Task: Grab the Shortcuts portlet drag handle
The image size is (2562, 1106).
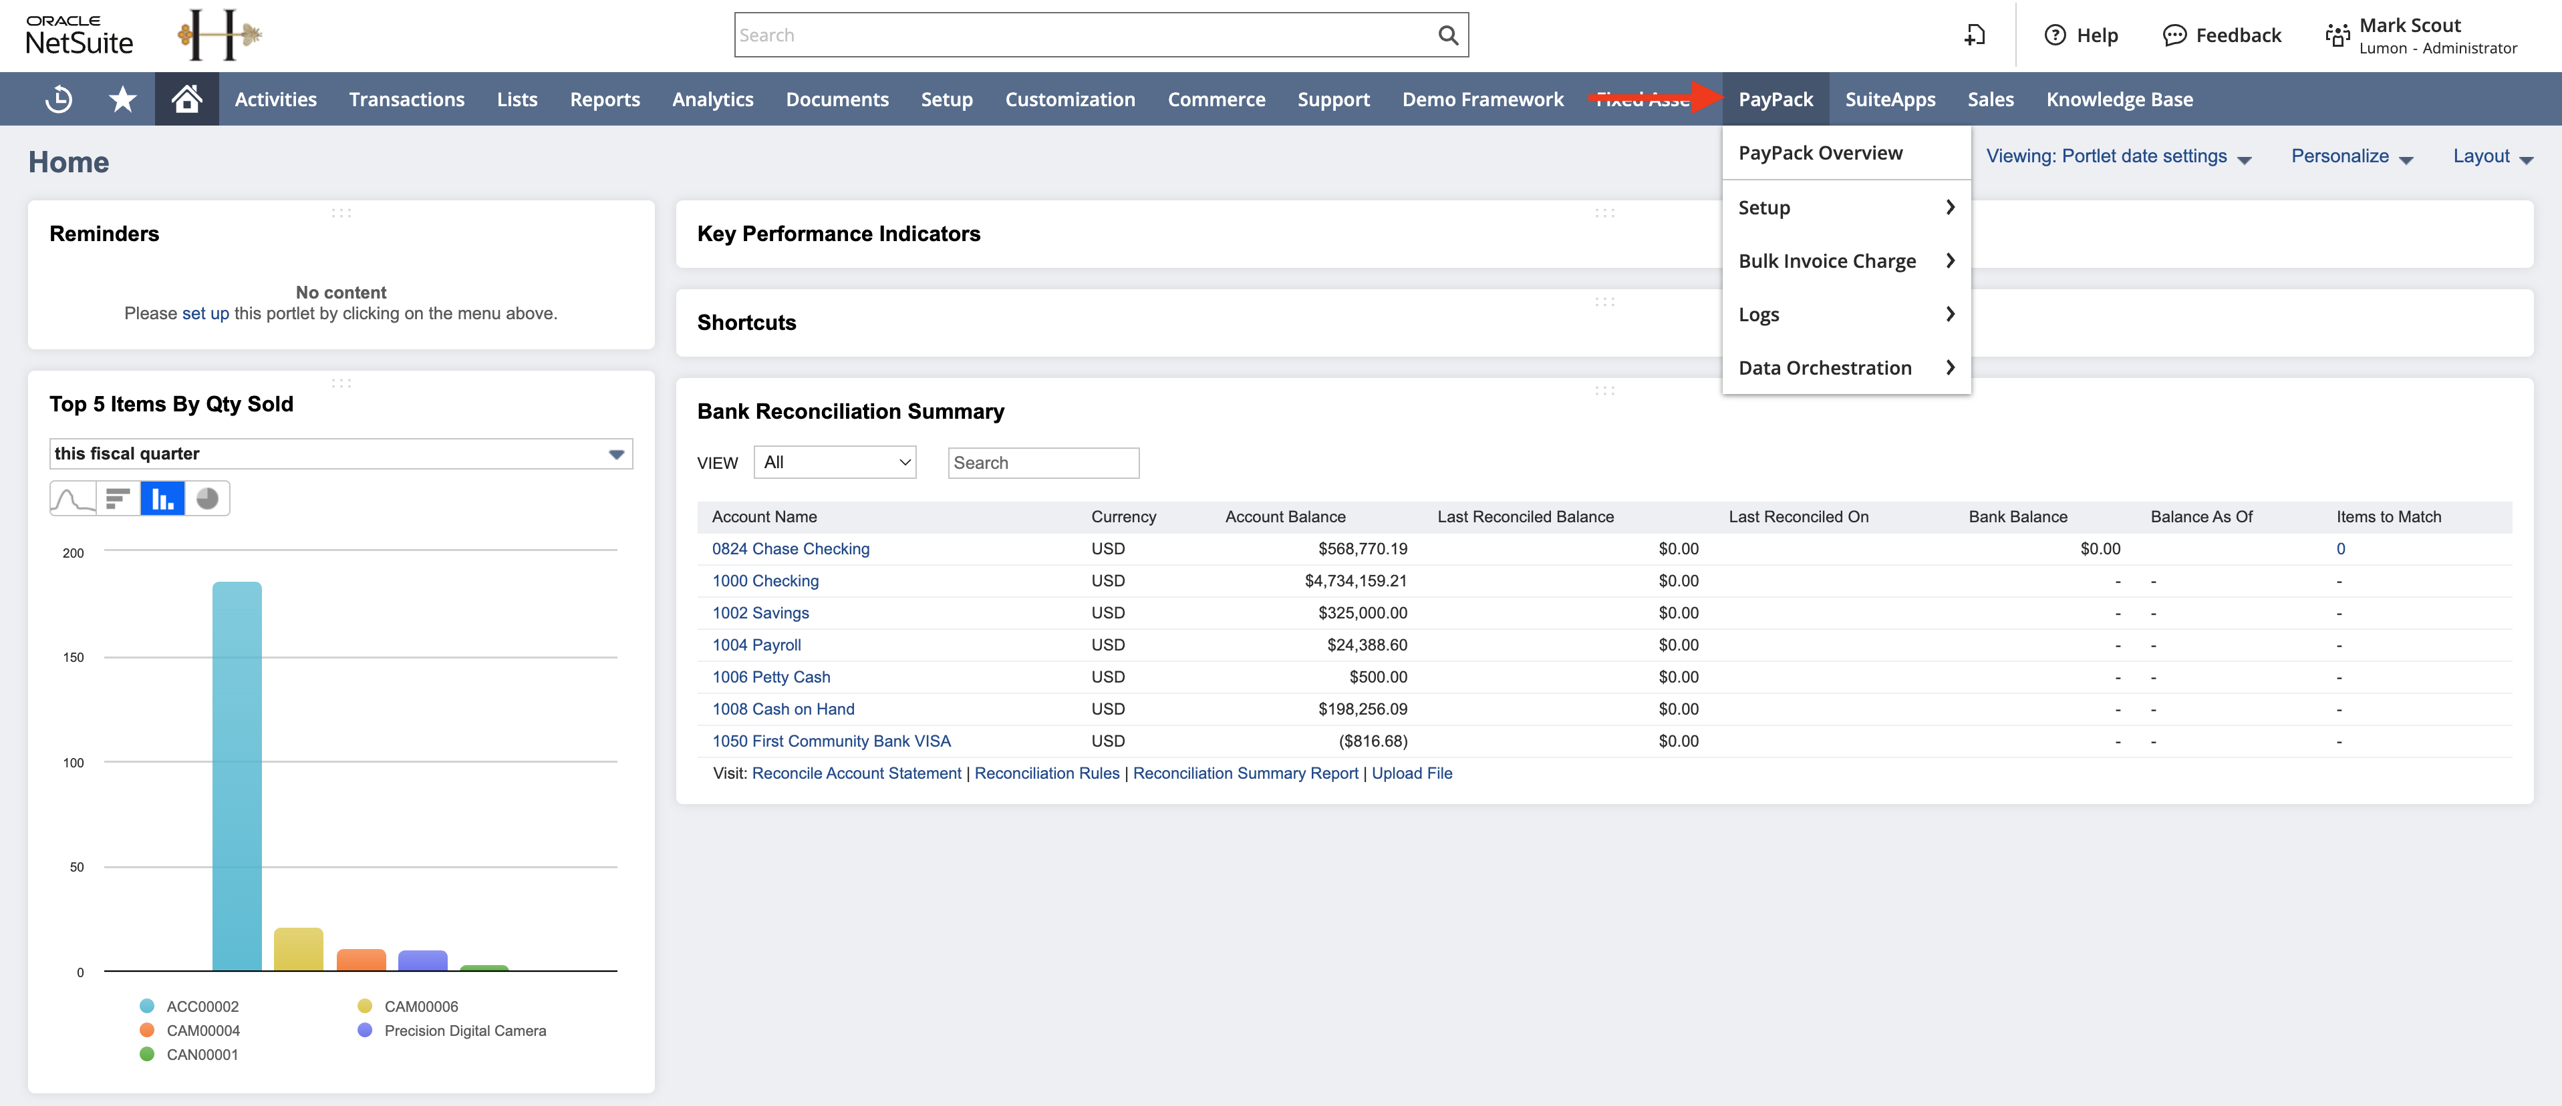Action: pos(1604,301)
